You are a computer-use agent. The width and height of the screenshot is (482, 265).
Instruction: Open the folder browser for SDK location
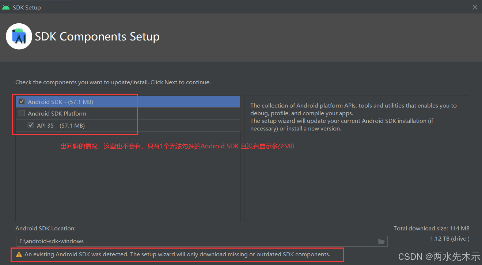[x=381, y=241]
